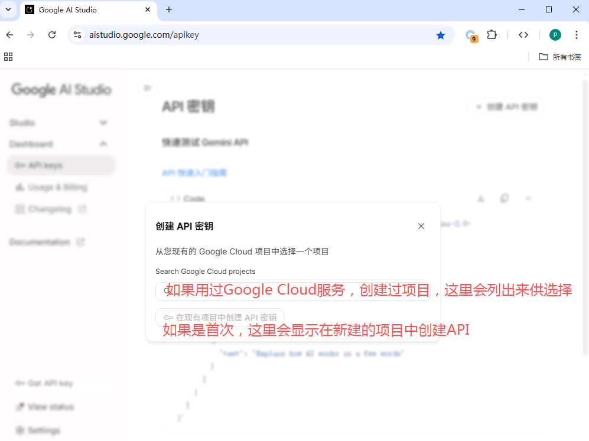Screen dimensions: 589x441
Task: Click 在现有项目中创建 API 密钥 button
Action: click(x=220, y=318)
